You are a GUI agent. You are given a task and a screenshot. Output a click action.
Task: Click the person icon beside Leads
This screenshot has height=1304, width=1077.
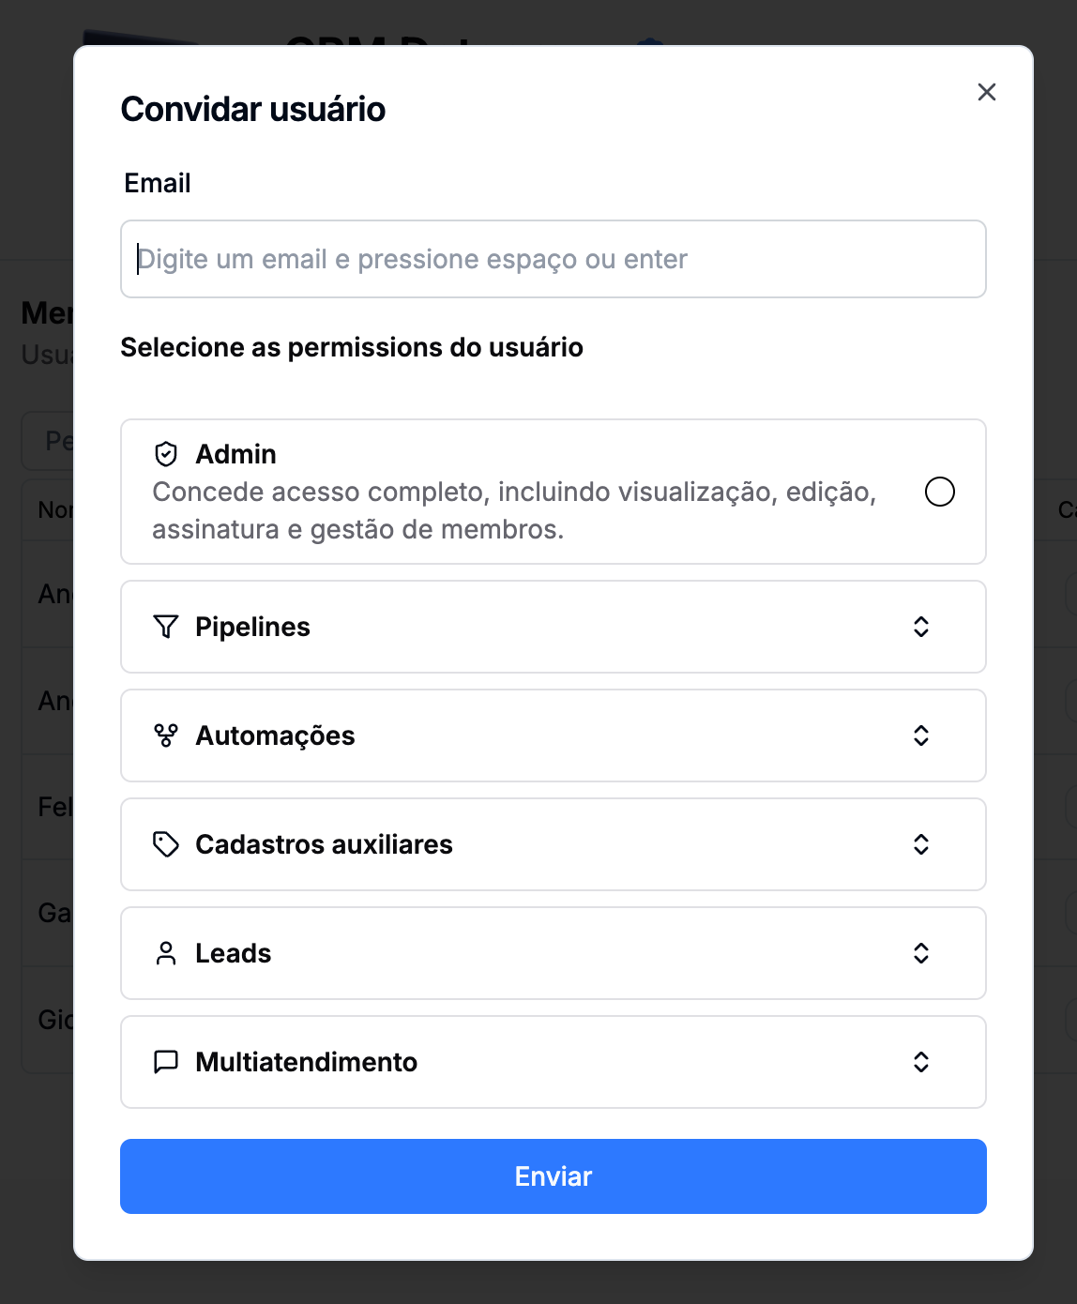pos(166,953)
